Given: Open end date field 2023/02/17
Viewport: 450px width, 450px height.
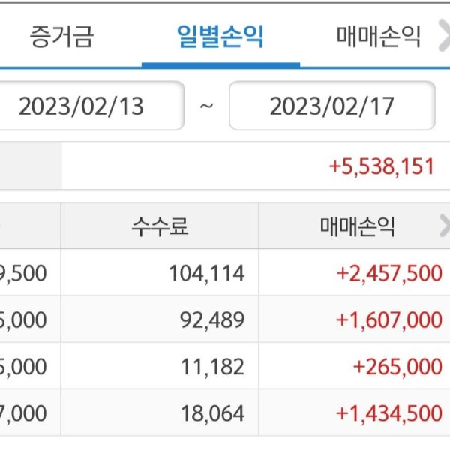Looking at the screenshot, I should pyautogui.click(x=331, y=106).
